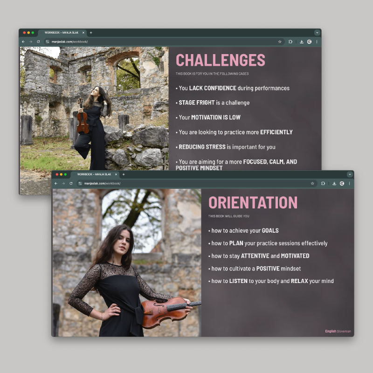
Task: Open the three-dot browser menu
Action: 349,183
